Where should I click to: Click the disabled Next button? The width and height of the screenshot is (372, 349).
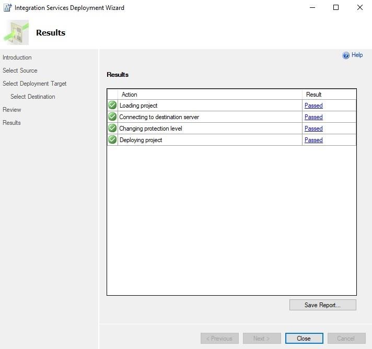[262, 339]
